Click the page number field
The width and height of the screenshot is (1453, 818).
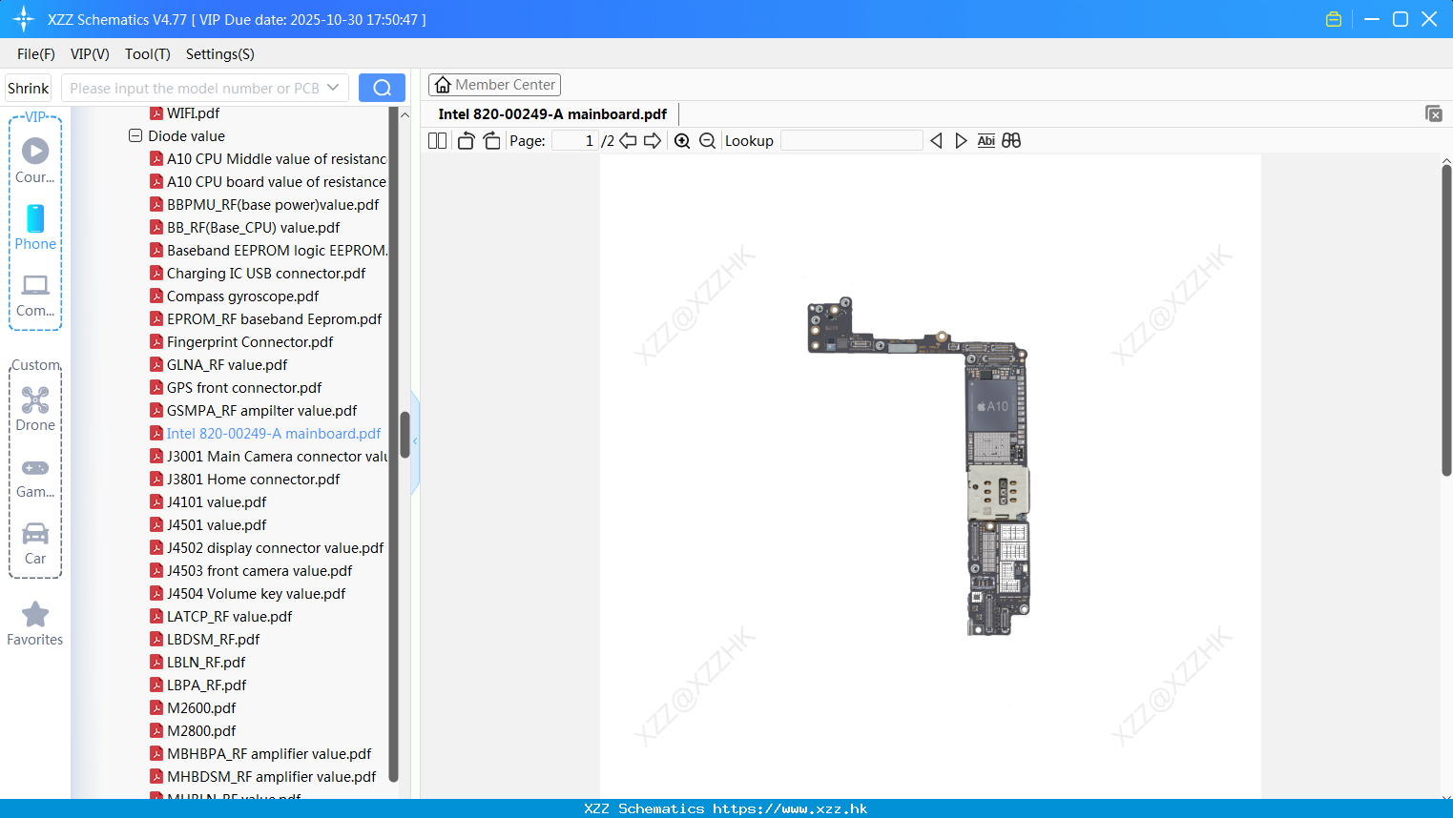coord(575,141)
